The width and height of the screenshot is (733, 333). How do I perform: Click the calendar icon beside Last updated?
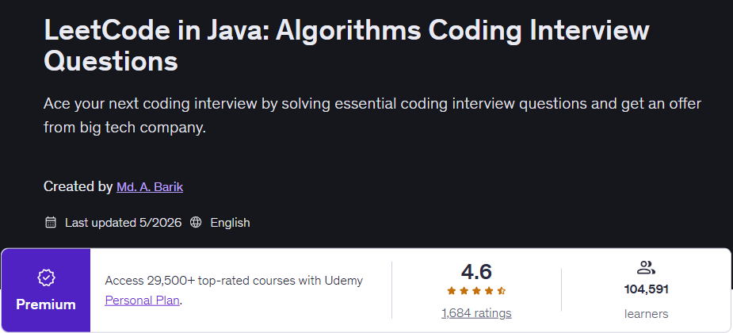pos(51,222)
